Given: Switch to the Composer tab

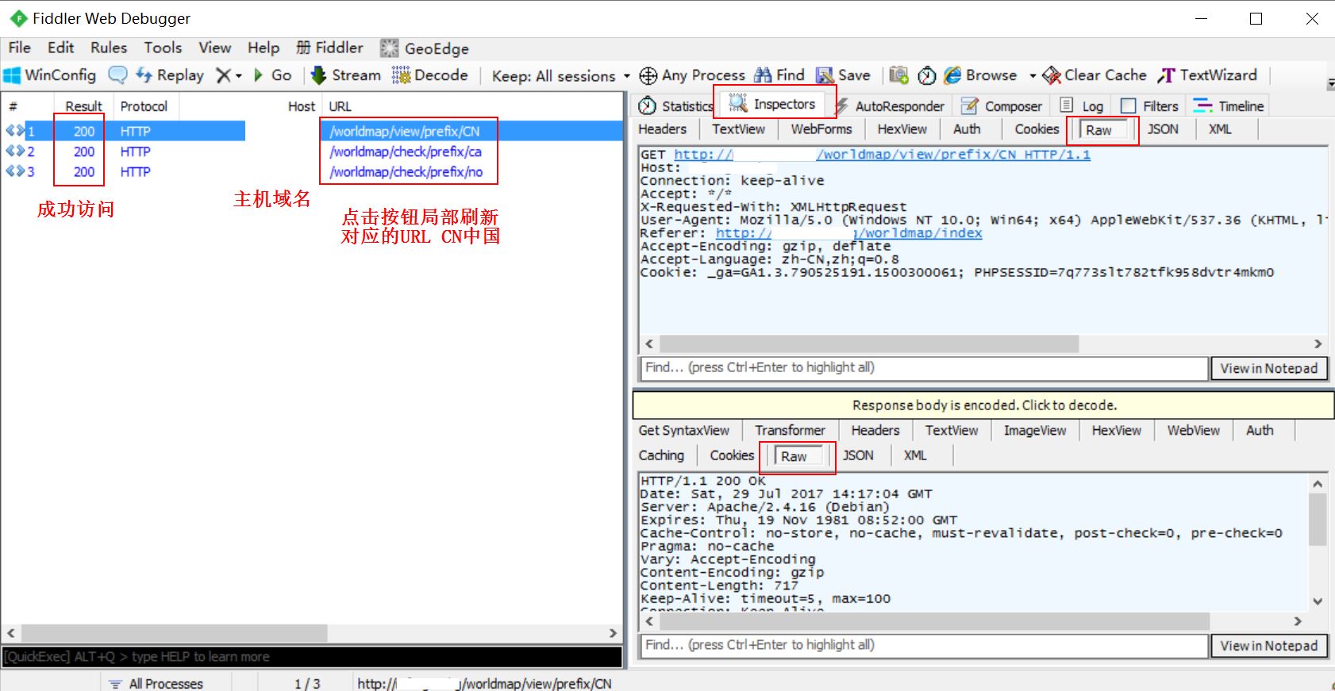Looking at the screenshot, I should click(x=1002, y=106).
